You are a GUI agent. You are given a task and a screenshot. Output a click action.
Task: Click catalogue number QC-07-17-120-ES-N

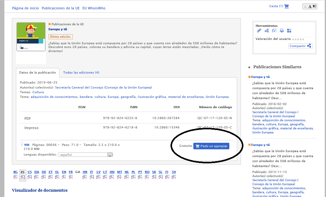click(215, 118)
